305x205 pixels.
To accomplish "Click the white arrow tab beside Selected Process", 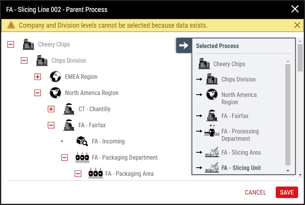I will (x=184, y=45).
